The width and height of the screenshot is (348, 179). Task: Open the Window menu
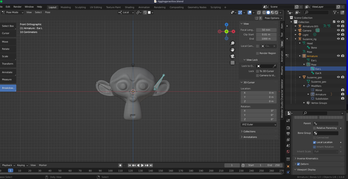[29, 7]
